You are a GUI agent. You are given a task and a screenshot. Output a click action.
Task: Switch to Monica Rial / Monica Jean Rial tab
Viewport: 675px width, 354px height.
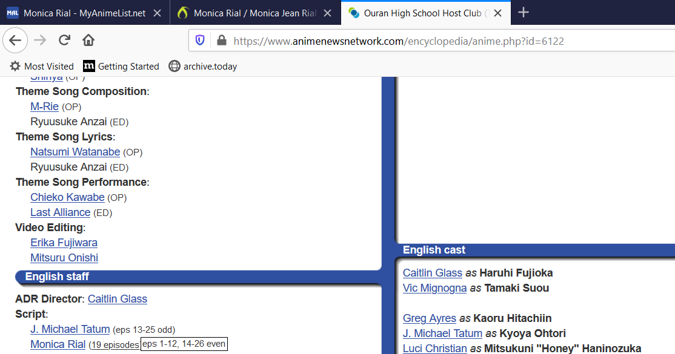[x=255, y=13]
